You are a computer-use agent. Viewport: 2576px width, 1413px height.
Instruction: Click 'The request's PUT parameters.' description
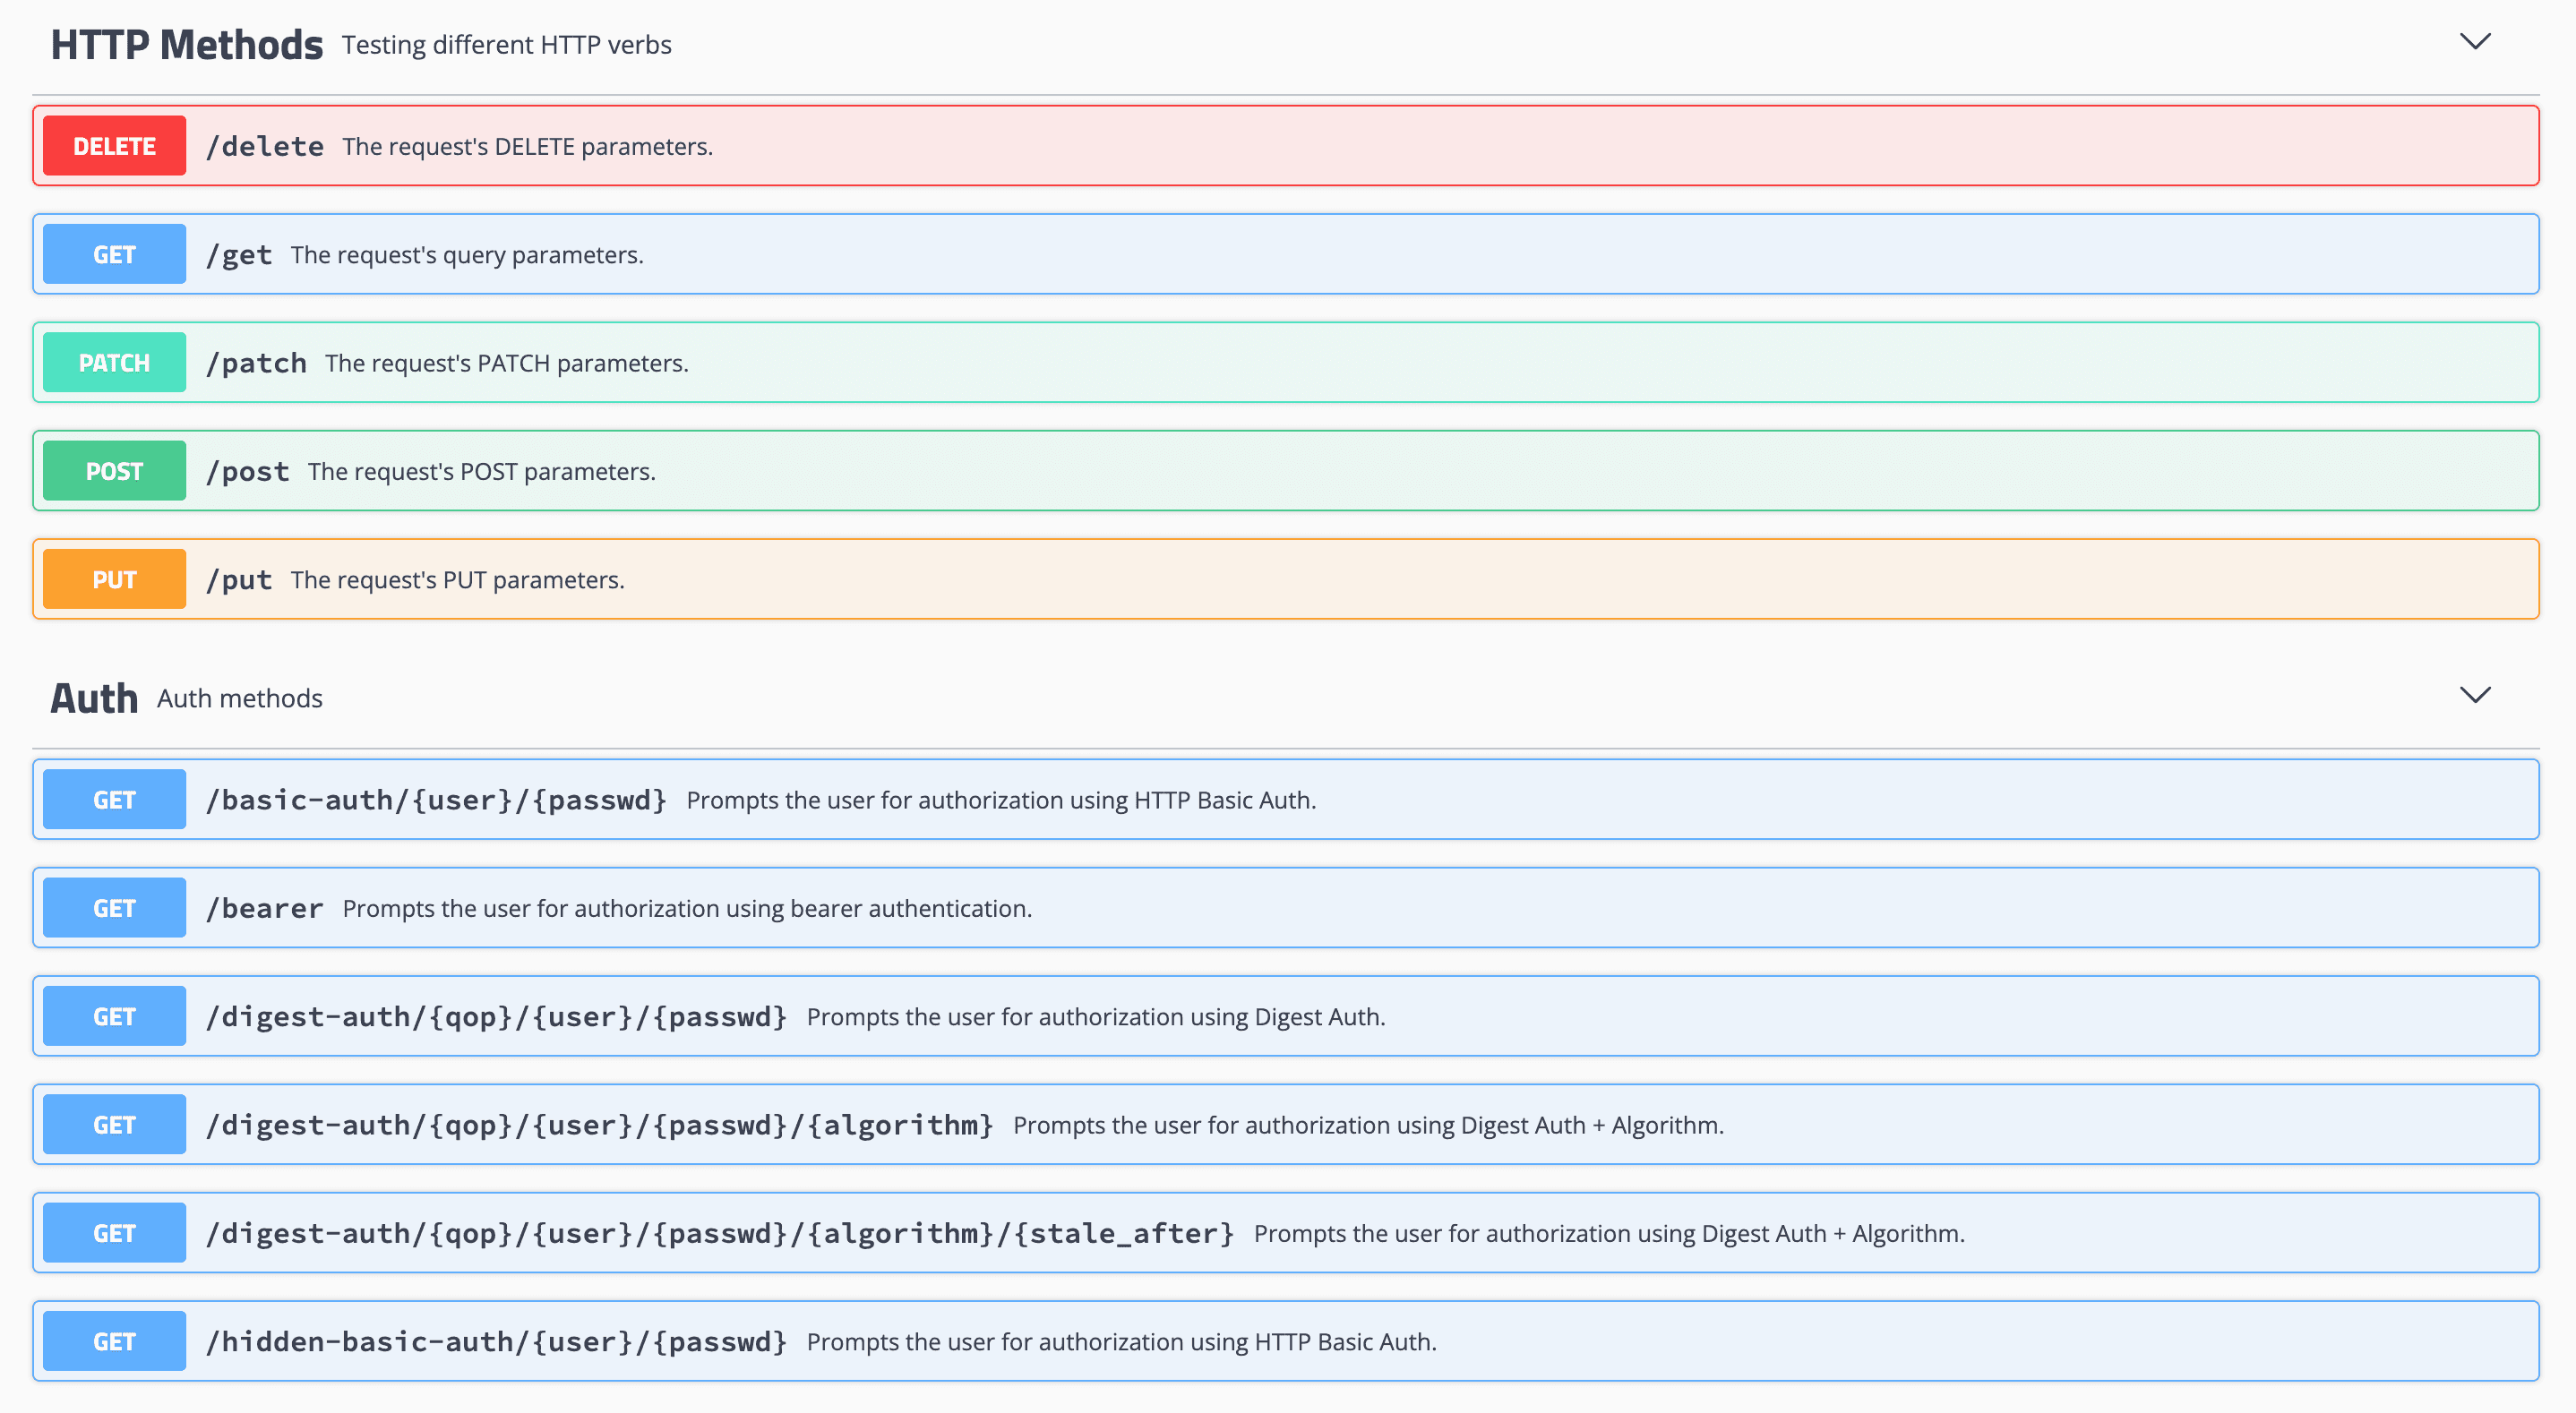(458, 580)
